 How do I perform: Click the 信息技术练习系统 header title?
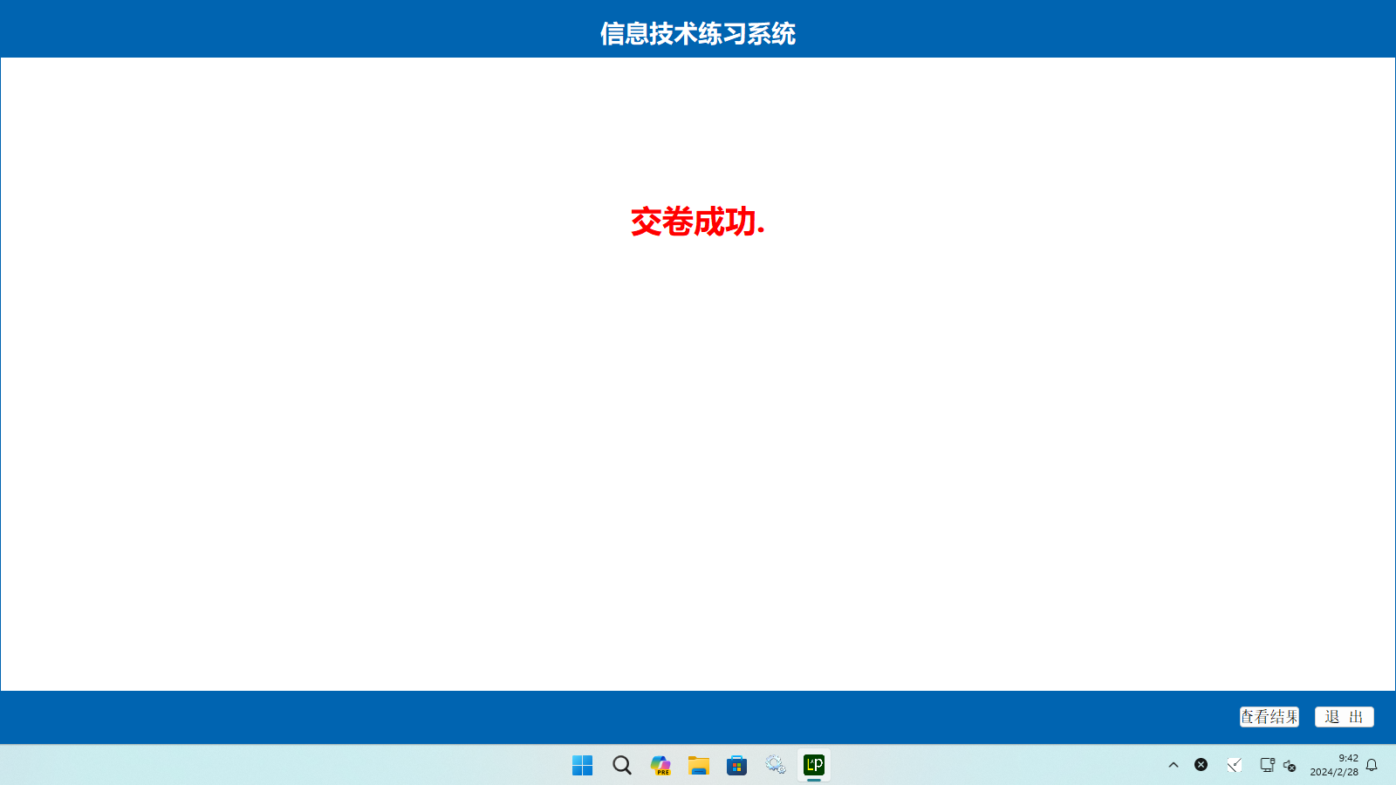pyautogui.click(x=697, y=34)
